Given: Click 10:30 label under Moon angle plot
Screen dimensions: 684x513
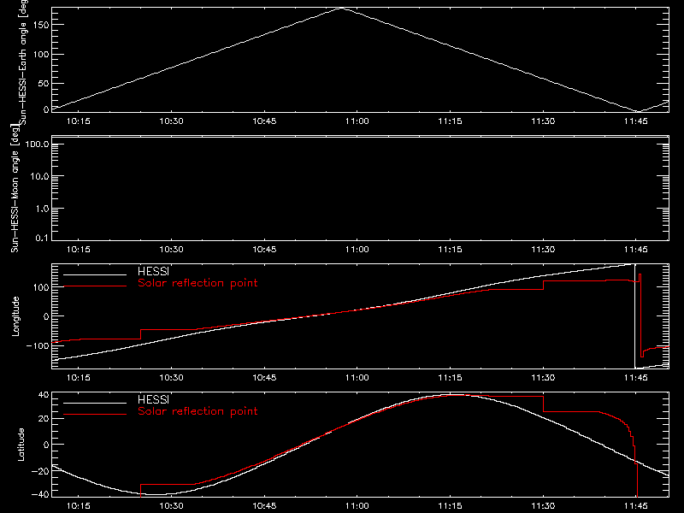Looking at the screenshot, I should (x=172, y=250).
